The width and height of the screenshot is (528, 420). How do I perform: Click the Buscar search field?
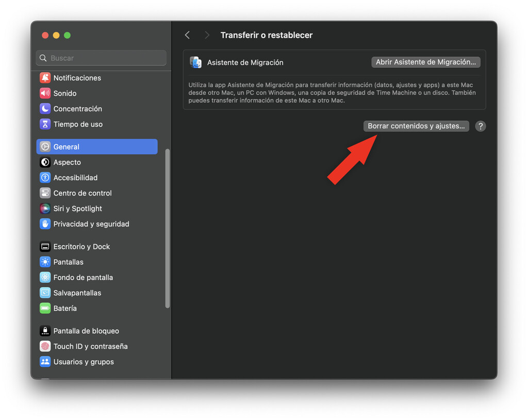point(101,58)
